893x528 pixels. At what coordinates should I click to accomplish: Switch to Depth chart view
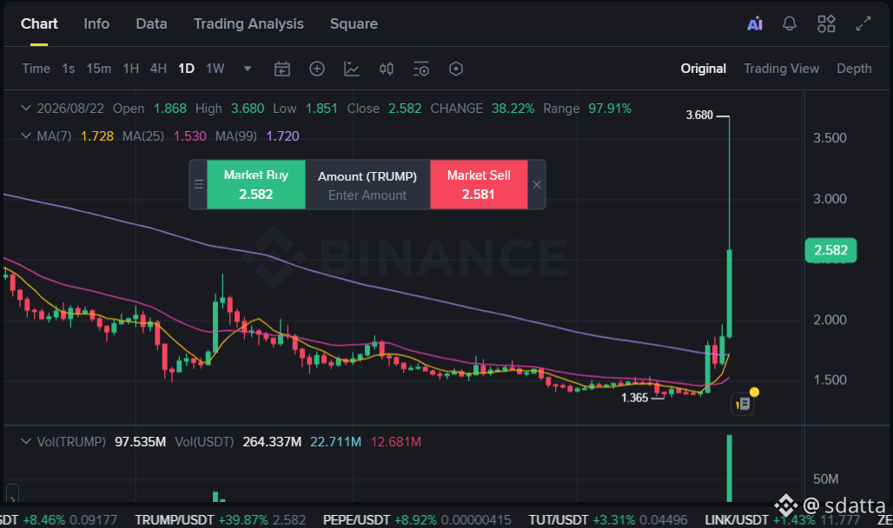pos(854,69)
